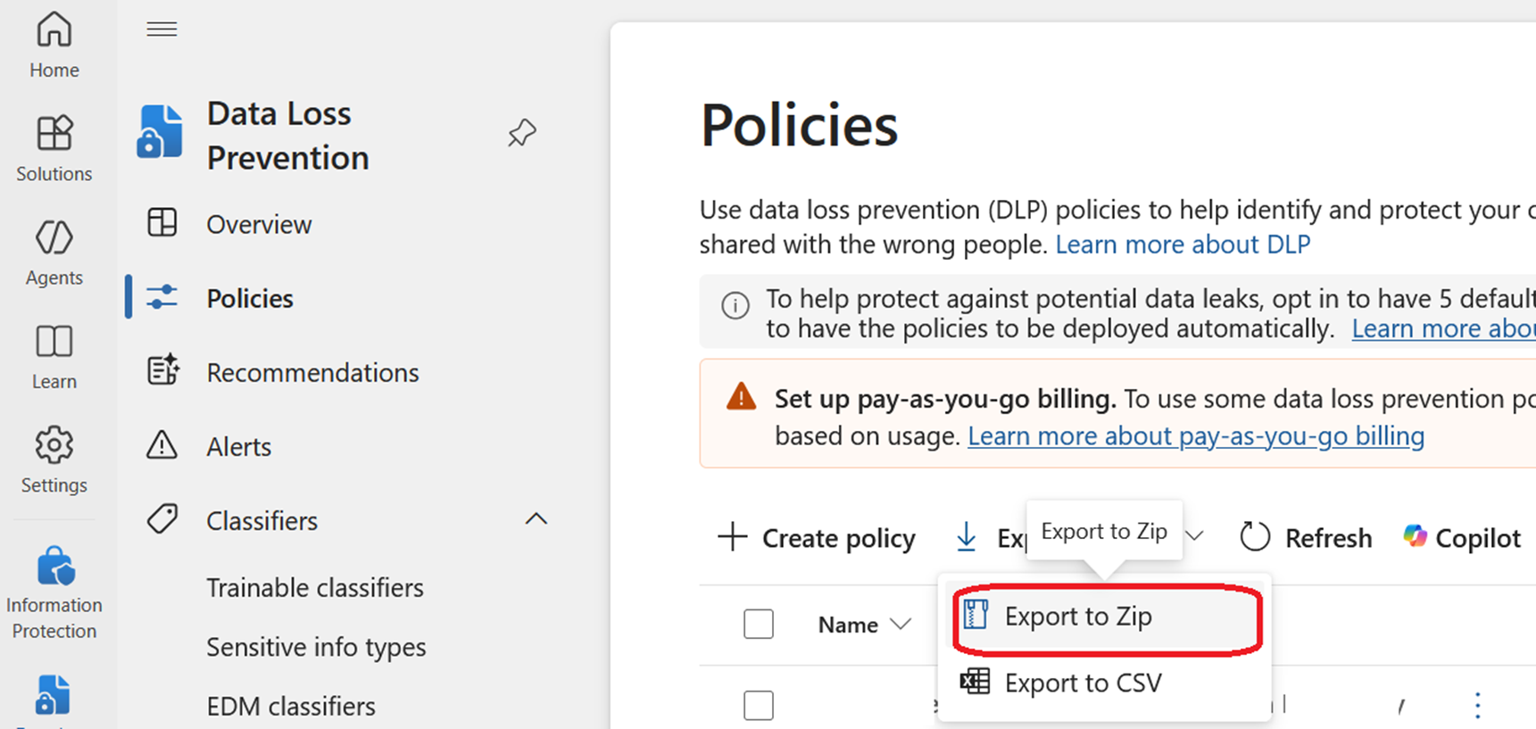Click the Export download arrow icon

pyautogui.click(x=966, y=537)
